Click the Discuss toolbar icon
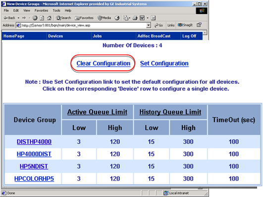Image resolution: width=263 pixels, height=197 pixels. tap(153, 18)
